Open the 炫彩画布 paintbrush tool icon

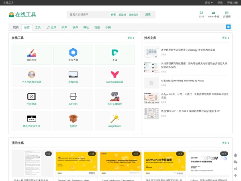pos(31,52)
